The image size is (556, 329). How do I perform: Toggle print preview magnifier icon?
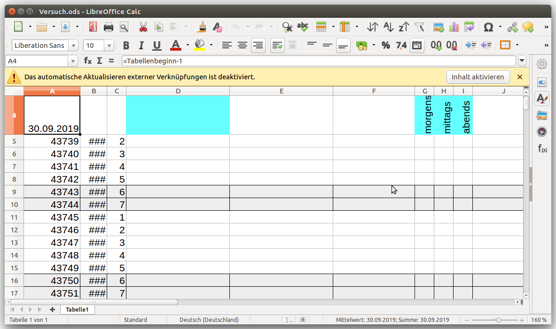(x=124, y=27)
